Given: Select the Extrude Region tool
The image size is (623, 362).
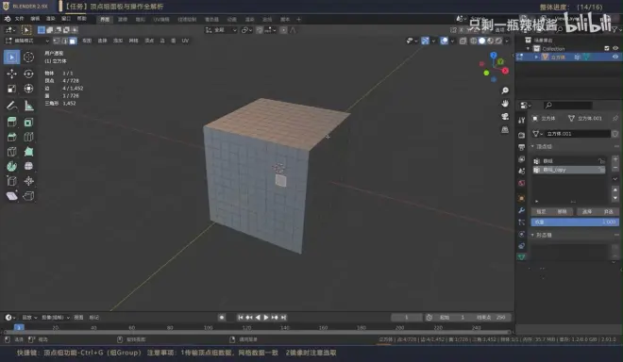Looking at the screenshot, I should pyautogui.click(x=11, y=123).
